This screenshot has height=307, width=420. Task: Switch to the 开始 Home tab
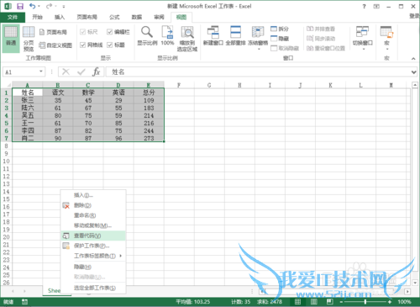pos(37,18)
